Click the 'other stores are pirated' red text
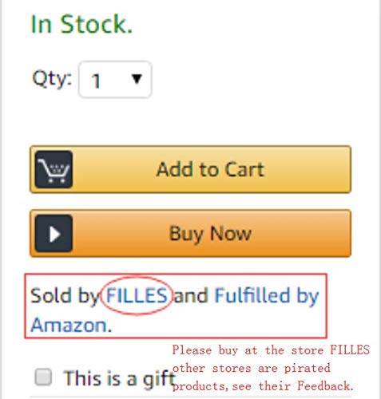The height and width of the screenshot is (399, 381). 252,369
